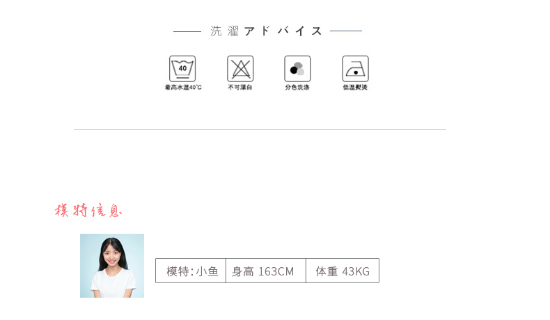Click the 身高 label in table

click(243, 271)
